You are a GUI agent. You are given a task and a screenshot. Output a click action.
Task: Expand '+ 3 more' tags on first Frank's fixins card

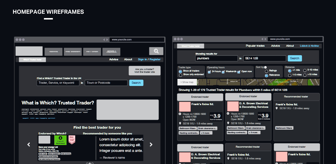(205, 133)
